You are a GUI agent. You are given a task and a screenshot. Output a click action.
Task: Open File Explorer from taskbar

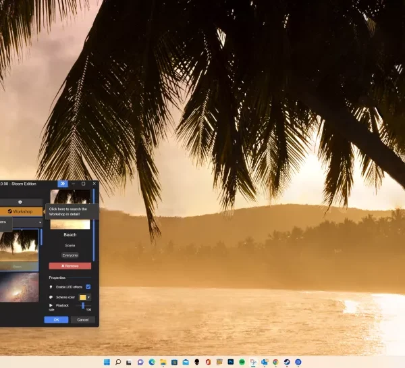pyautogui.click(x=163, y=362)
